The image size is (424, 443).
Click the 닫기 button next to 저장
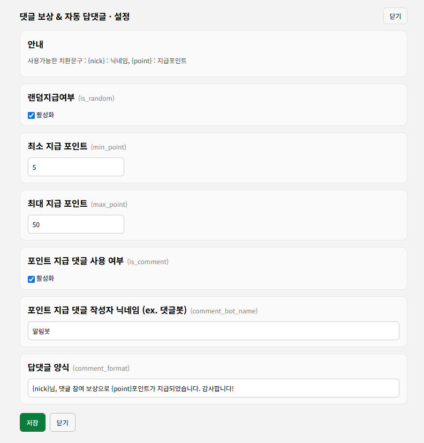coord(63,422)
